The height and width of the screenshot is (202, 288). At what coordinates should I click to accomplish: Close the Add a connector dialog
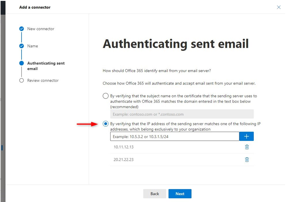click(x=279, y=7)
